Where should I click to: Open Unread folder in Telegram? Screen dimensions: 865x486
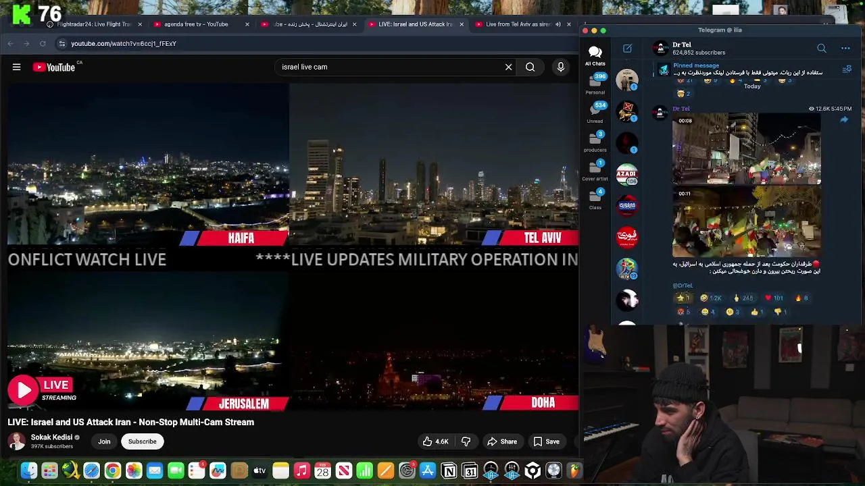(595, 112)
